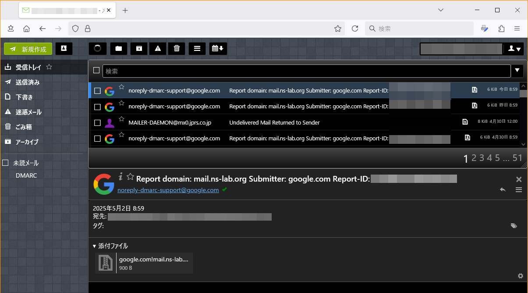528x293 pixels.
Task: Click the New Message (新規作成) button
Action: [x=28, y=49]
